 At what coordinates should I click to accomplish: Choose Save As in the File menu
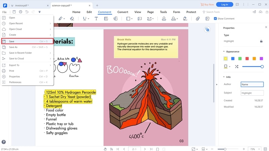[28, 47]
